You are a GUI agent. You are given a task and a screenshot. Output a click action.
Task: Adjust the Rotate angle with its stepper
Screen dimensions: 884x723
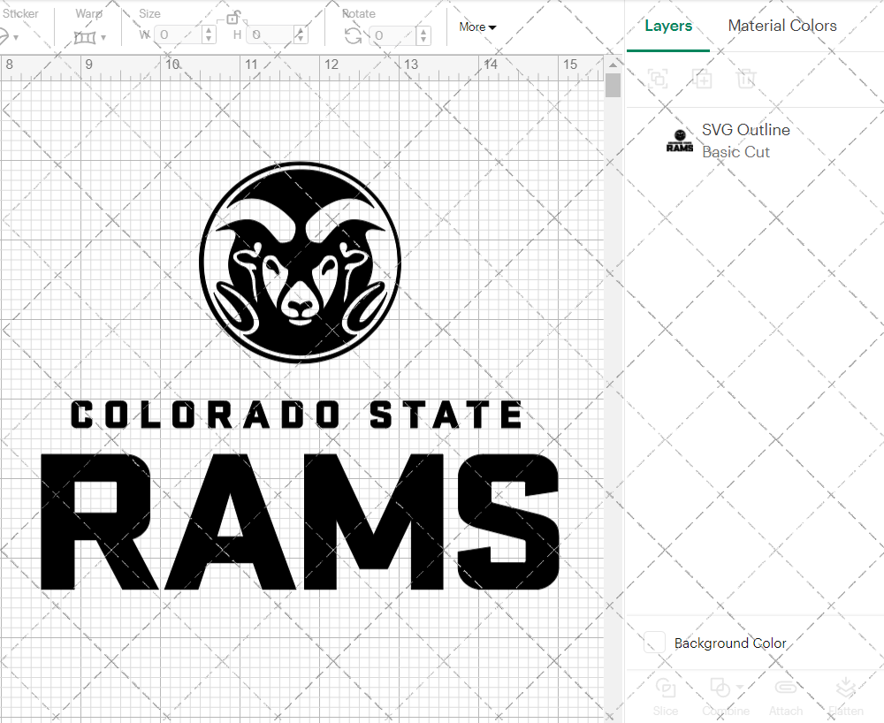point(423,35)
